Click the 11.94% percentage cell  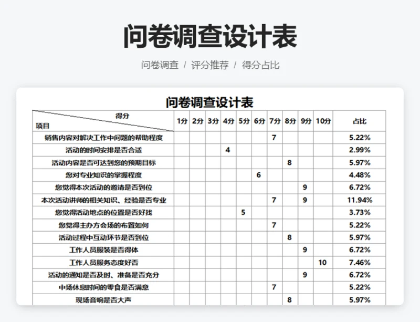coord(360,200)
